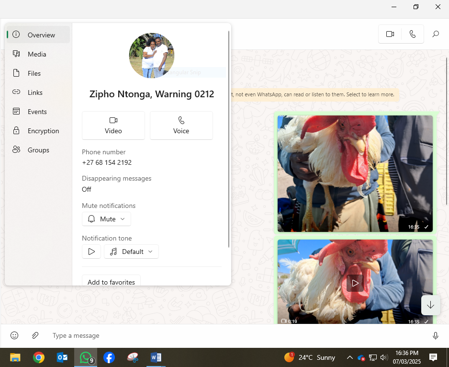Image resolution: width=449 pixels, height=367 pixels.
Task: Click the chat area scrollbar
Action: coord(447,131)
